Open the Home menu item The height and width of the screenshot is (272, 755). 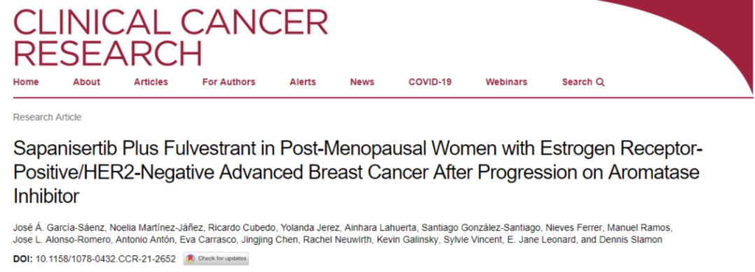click(x=26, y=82)
